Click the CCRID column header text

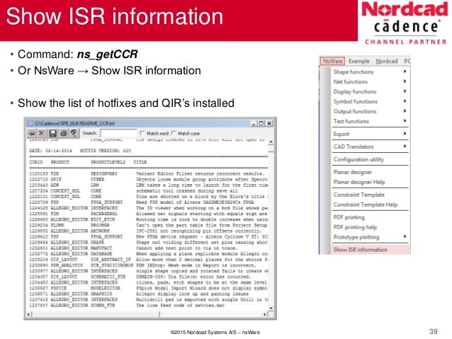tap(36, 162)
